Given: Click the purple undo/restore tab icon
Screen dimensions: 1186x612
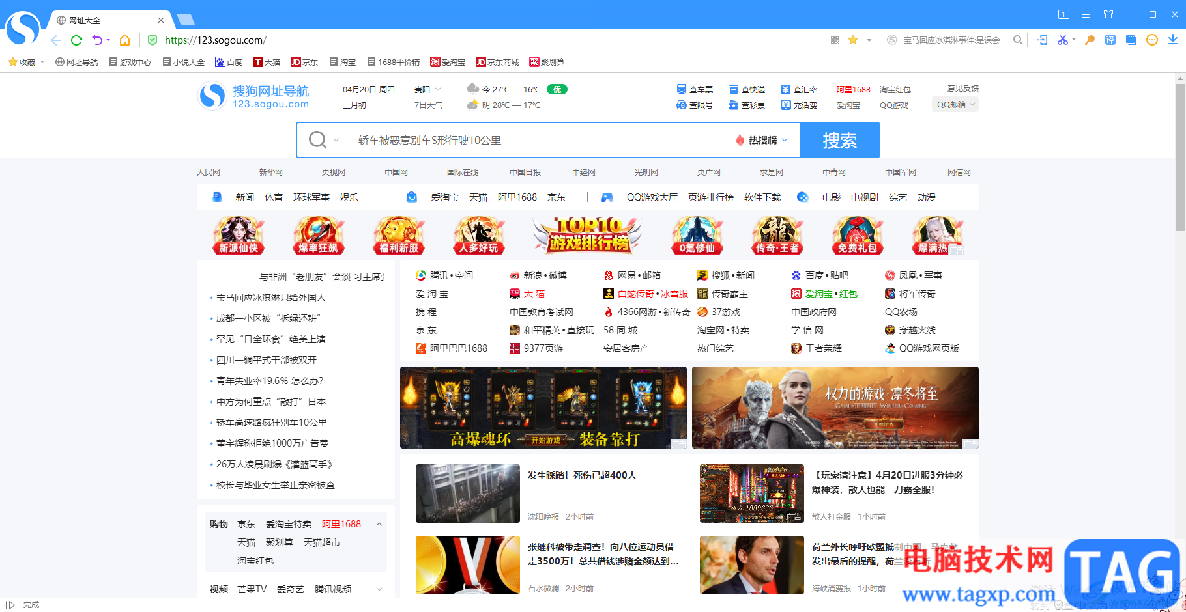Looking at the screenshot, I should (97, 40).
